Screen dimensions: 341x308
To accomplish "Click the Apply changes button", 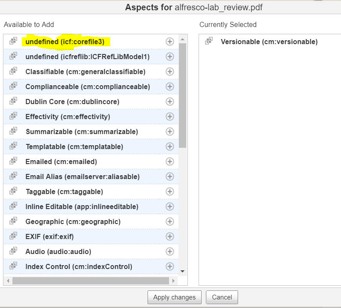I will 175,297.
